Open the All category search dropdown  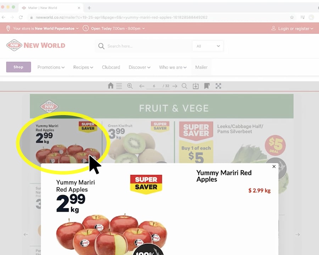[208, 46]
